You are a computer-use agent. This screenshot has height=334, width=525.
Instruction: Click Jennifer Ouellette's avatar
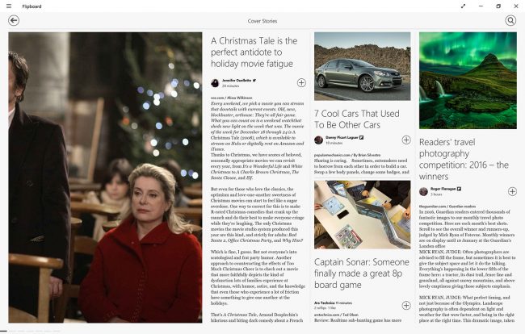(x=215, y=82)
